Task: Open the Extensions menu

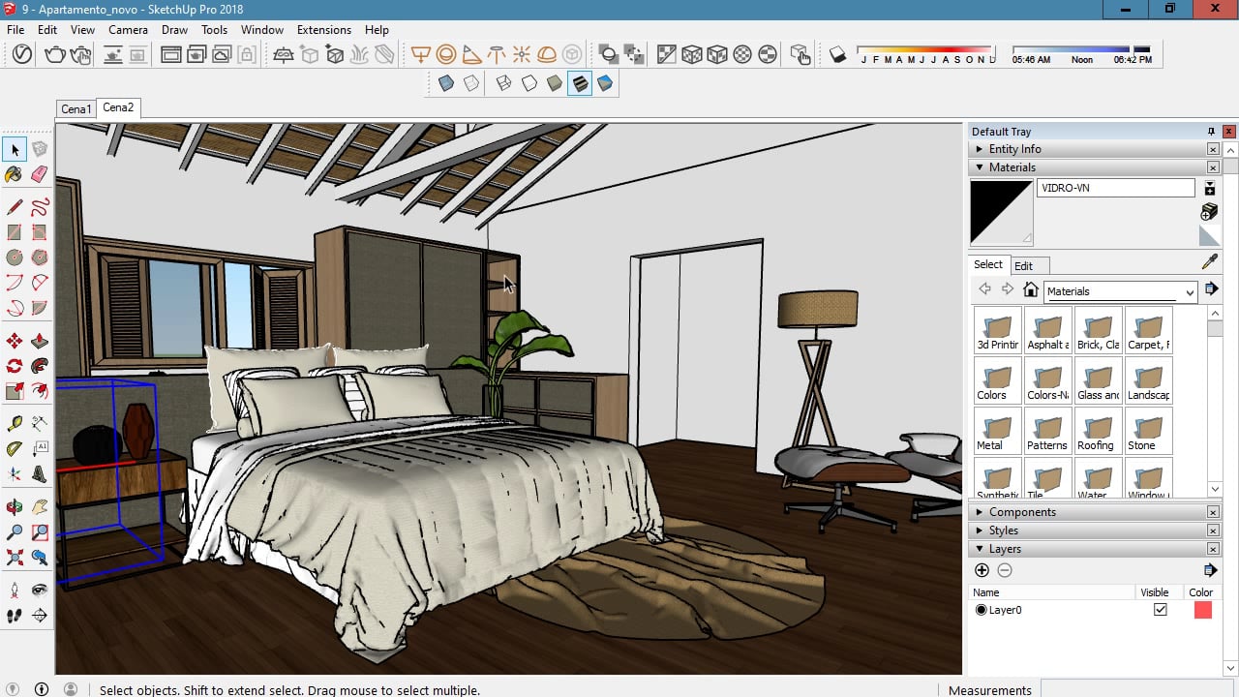Action: [324, 30]
